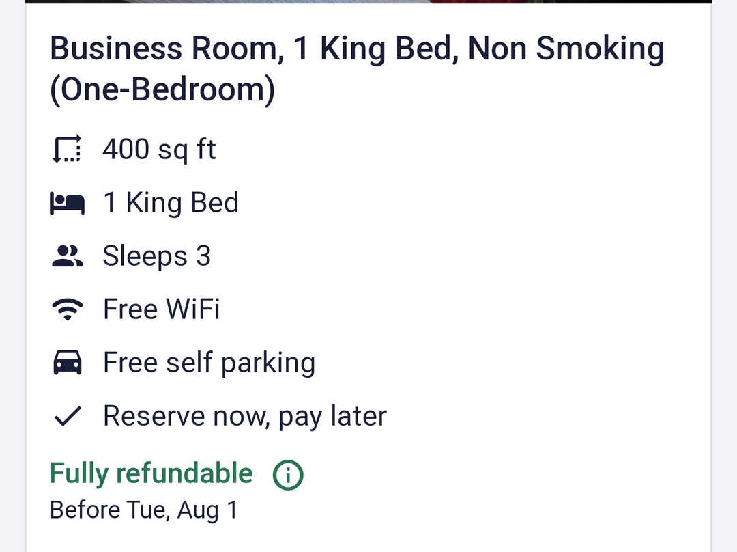
Task: Click the people occupancy icon beside Sleeps 3
Action: click(66, 256)
